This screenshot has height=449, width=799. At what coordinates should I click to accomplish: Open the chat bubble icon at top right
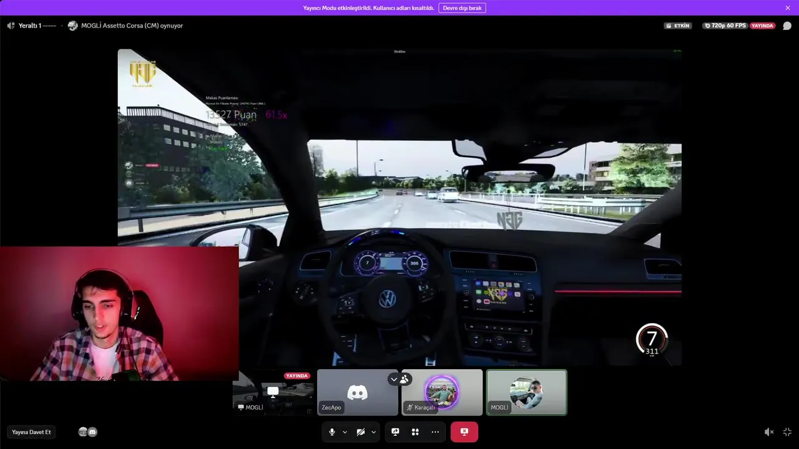[787, 26]
